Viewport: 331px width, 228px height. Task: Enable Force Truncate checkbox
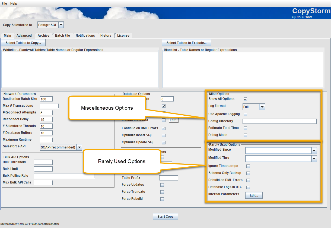(x=162, y=192)
